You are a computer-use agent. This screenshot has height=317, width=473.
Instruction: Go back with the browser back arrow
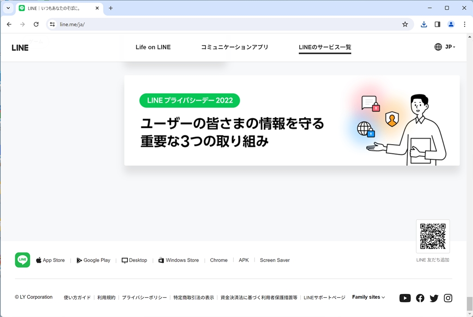9,24
